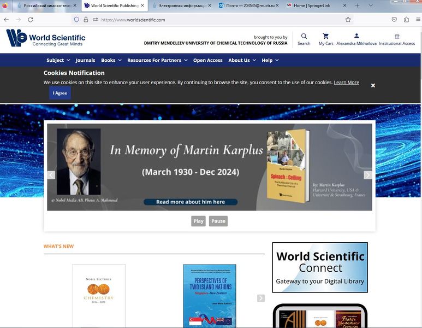Expand the Subject dropdown menu
The height and width of the screenshot is (328, 422).
tap(58, 60)
